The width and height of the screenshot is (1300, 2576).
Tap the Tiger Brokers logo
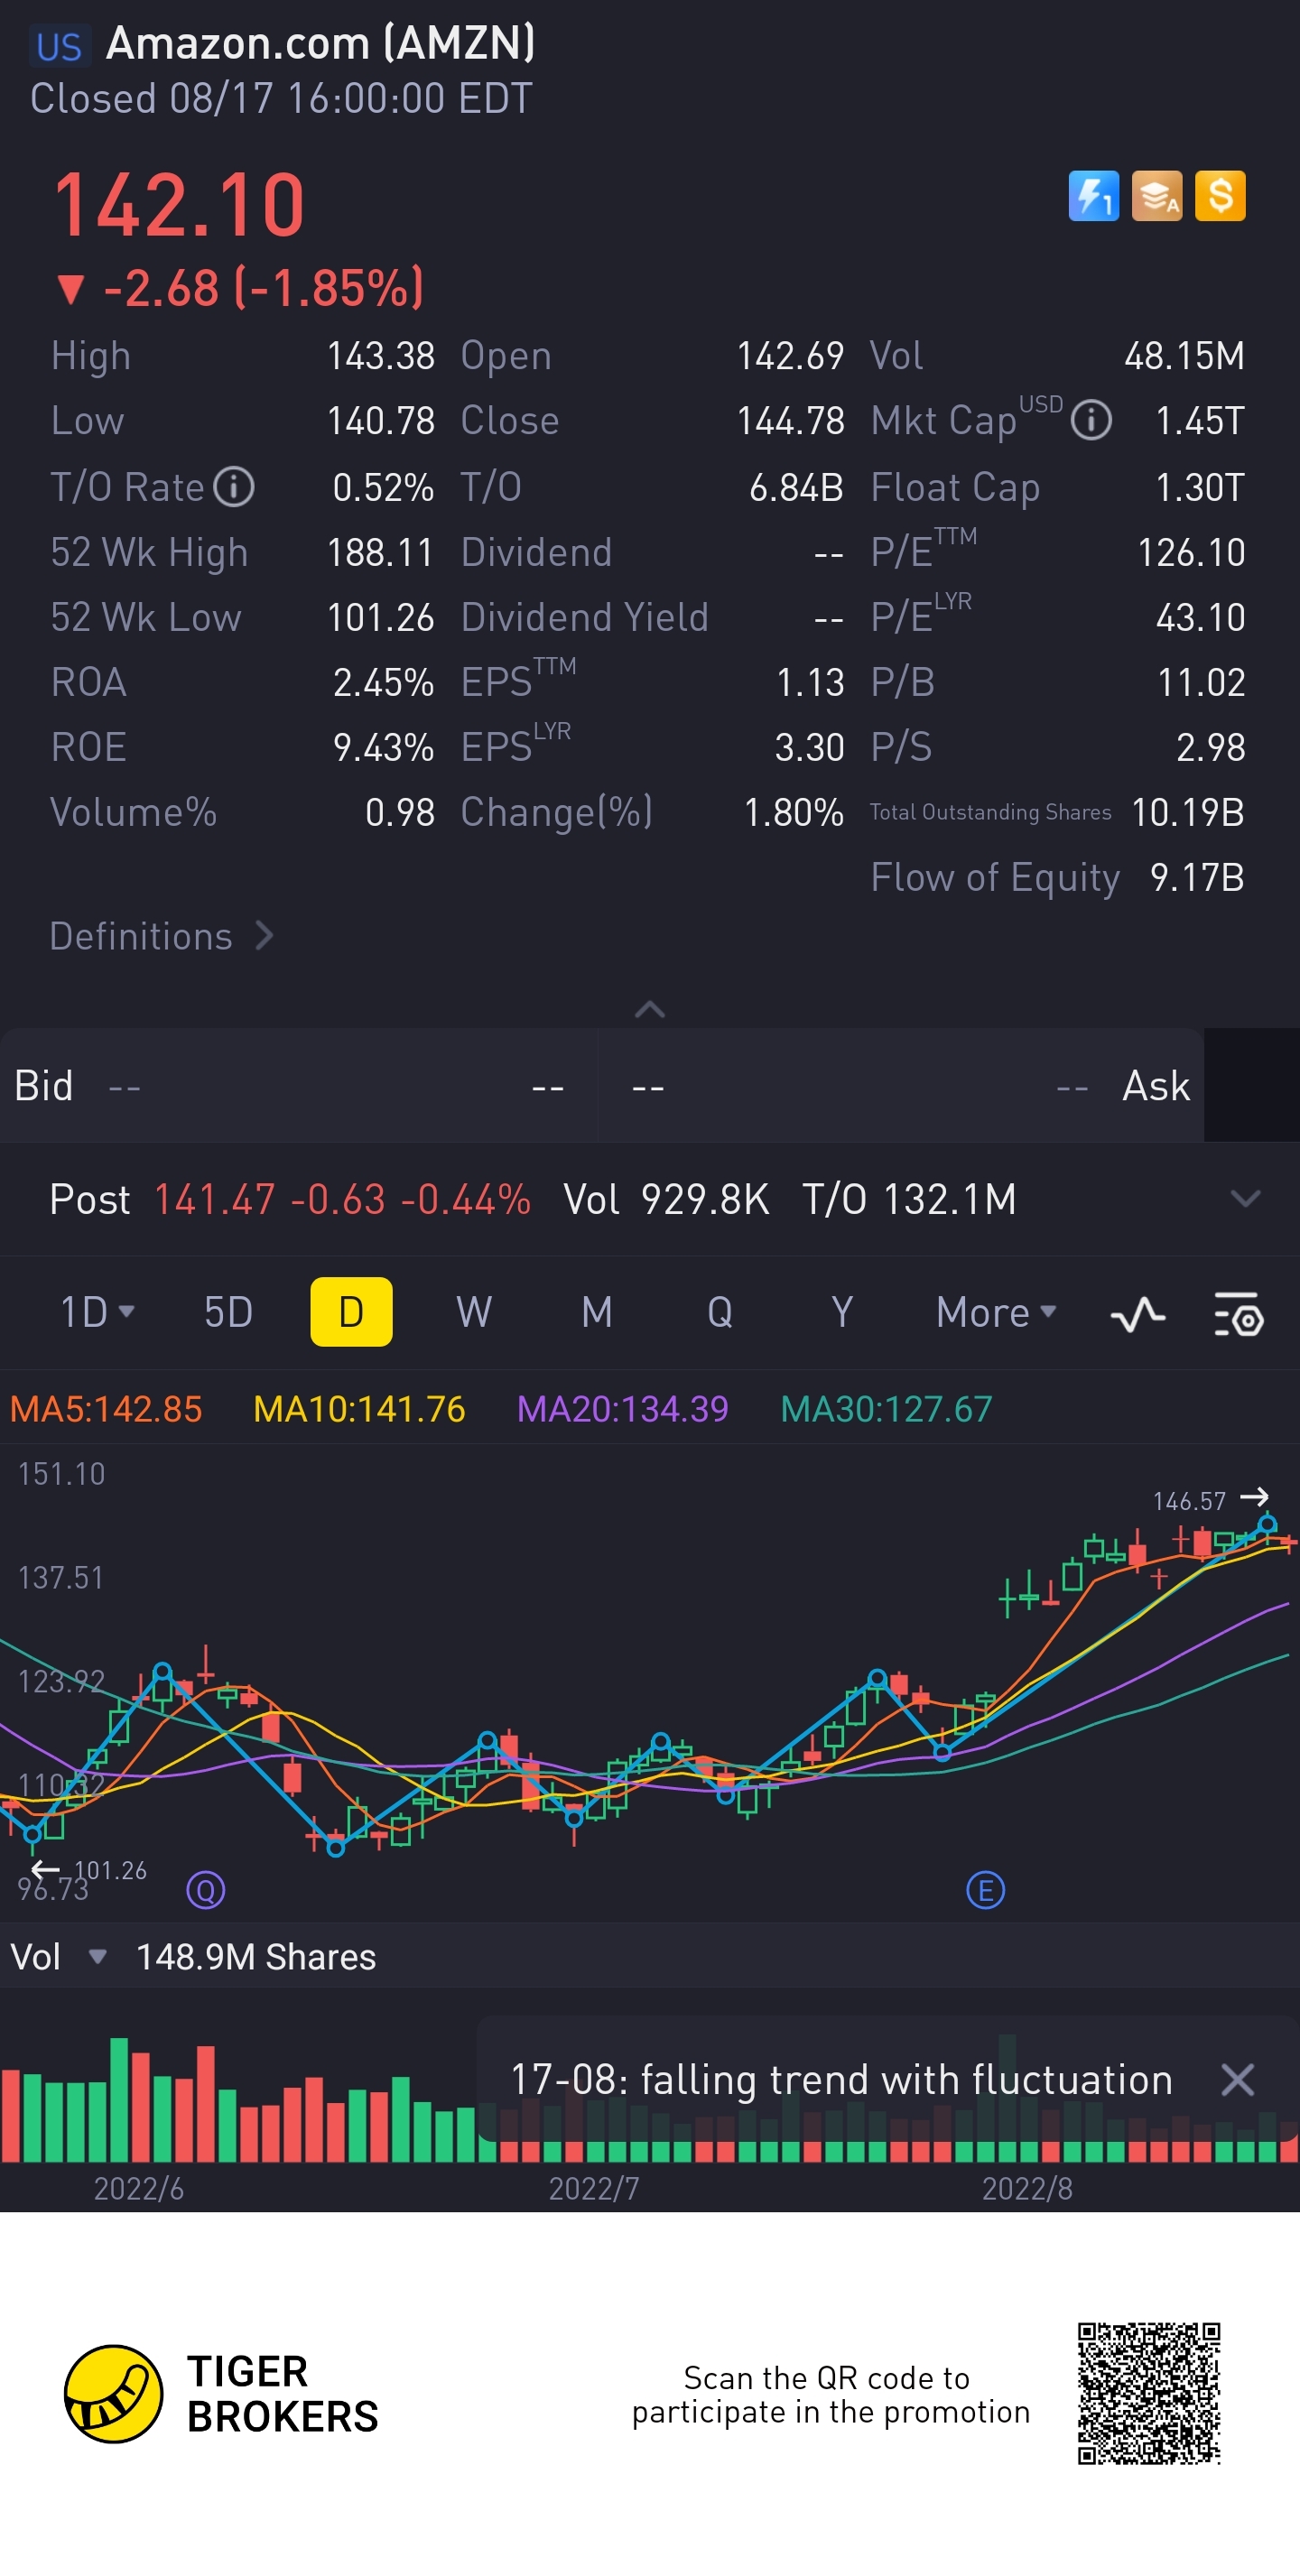[221, 2394]
